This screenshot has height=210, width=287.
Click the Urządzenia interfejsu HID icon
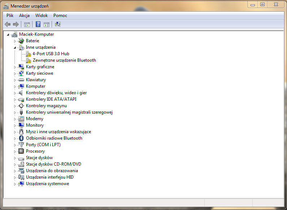coord(21,177)
